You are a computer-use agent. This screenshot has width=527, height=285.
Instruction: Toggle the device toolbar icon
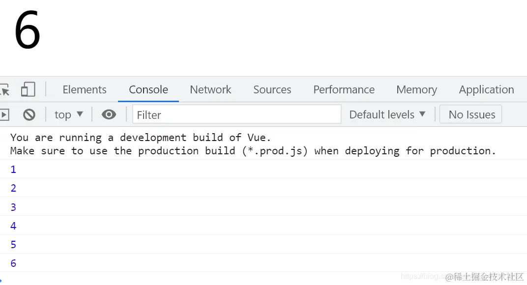pyautogui.click(x=28, y=89)
